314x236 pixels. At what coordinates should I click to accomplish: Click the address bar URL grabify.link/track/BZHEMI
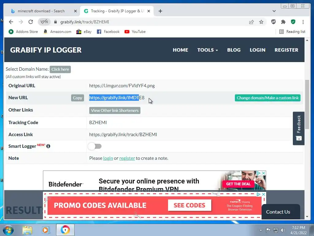[85, 22]
